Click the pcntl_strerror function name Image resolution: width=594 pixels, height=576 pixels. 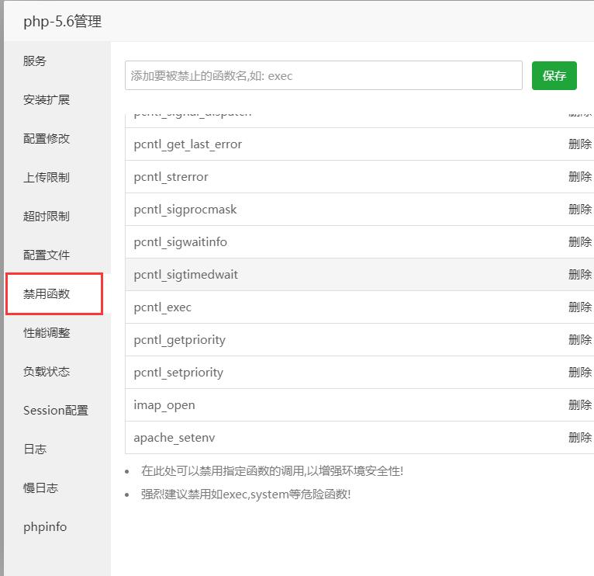171,177
